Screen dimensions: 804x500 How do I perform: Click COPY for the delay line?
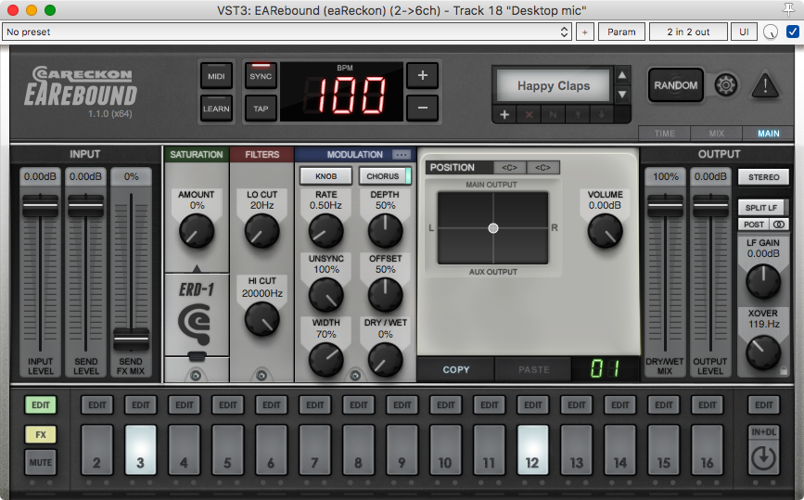456,369
